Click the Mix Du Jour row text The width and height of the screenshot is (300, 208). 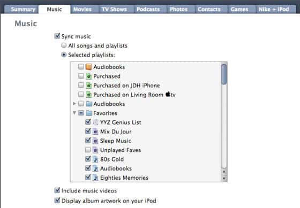click(x=116, y=132)
